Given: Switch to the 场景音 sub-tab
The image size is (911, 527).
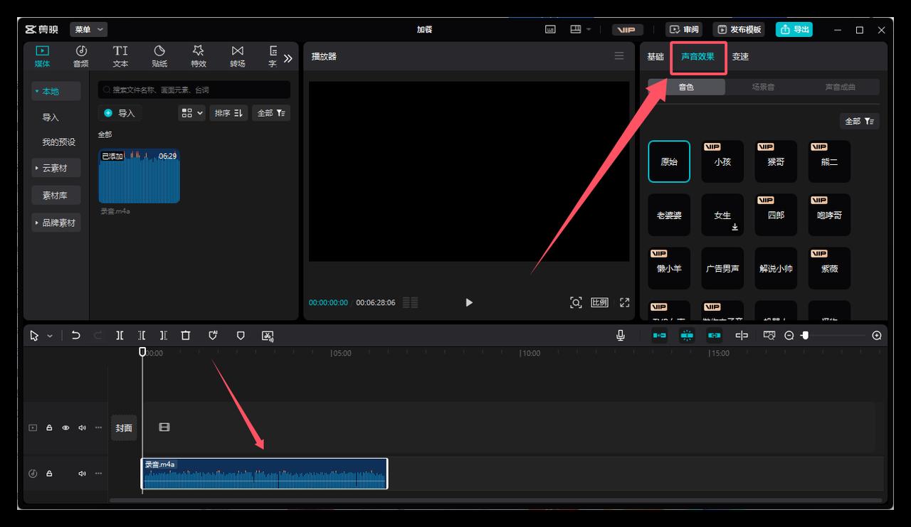Looking at the screenshot, I should 763,87.
